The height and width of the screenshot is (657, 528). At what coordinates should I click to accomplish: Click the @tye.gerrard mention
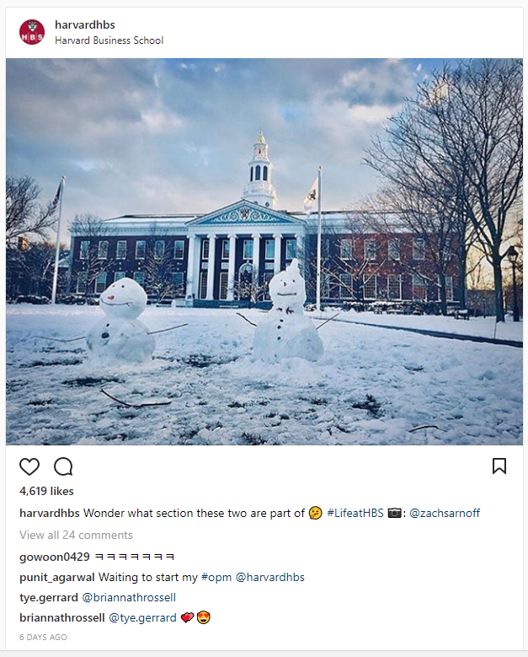click(143, 617)
